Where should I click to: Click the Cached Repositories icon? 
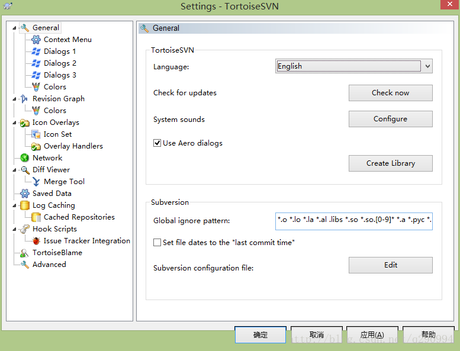pos(36,217)
